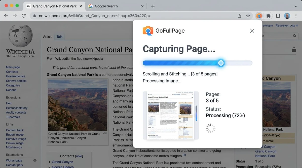Open a new tab with plus

pyautogui.click(x=153, y=6)
